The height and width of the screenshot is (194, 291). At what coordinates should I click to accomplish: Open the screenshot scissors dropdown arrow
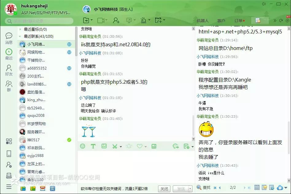tap(121, 147)
